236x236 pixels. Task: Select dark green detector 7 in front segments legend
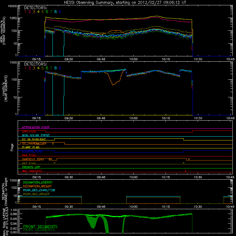pos(51,12)
